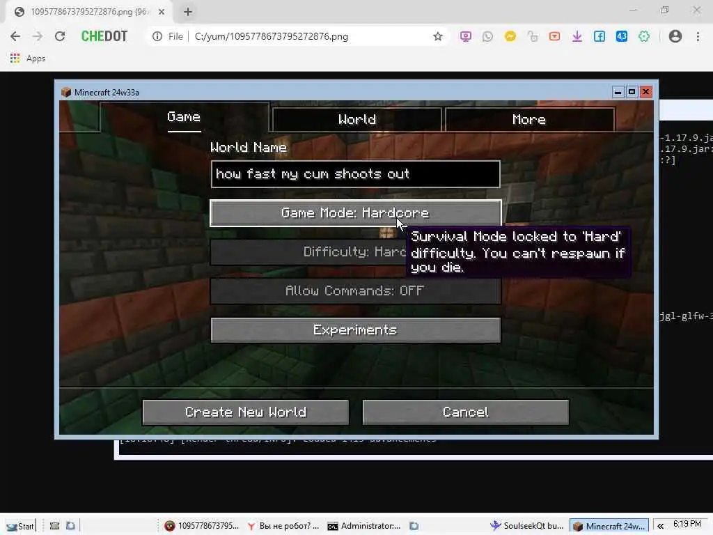Switch to the 1095778673795... taskbar item
Screen dimensions: 713x535
(x=202, y=526)
